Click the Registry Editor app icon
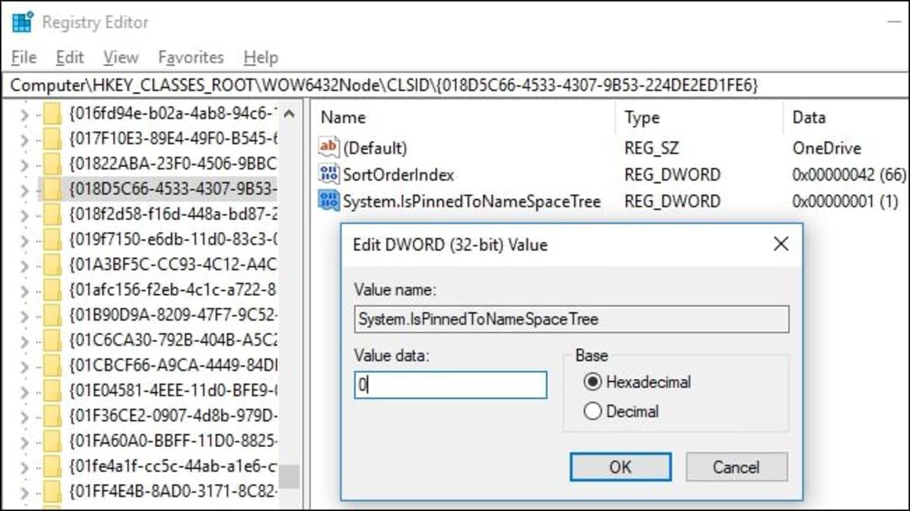The height and width of the screenshot is (511, 910). (23, 22)
